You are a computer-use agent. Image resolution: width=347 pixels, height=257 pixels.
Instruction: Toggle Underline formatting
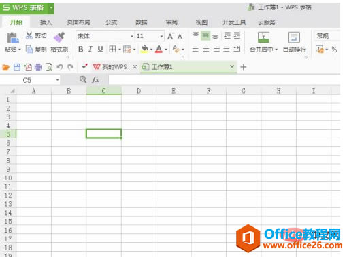click(x=100, y=49)
